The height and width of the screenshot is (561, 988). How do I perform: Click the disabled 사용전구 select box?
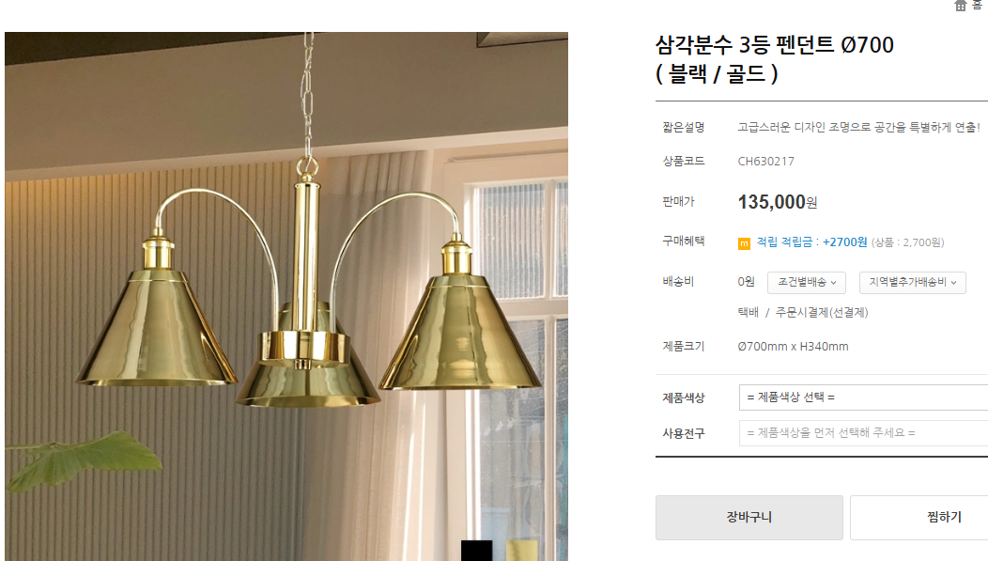(x=863, y=433)
